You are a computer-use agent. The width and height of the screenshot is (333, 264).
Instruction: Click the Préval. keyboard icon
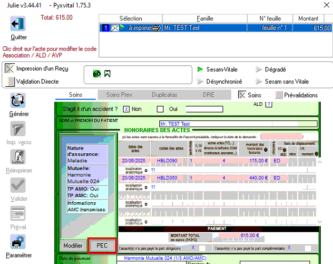pos(18,213)
